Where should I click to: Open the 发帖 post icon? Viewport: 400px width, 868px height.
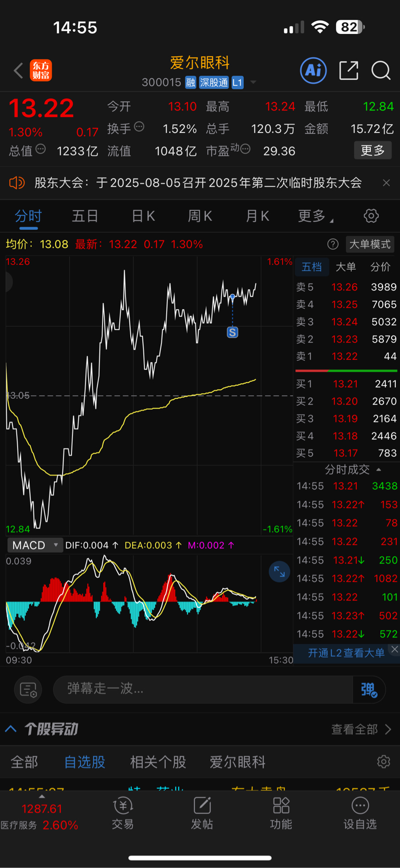point(202,813)
